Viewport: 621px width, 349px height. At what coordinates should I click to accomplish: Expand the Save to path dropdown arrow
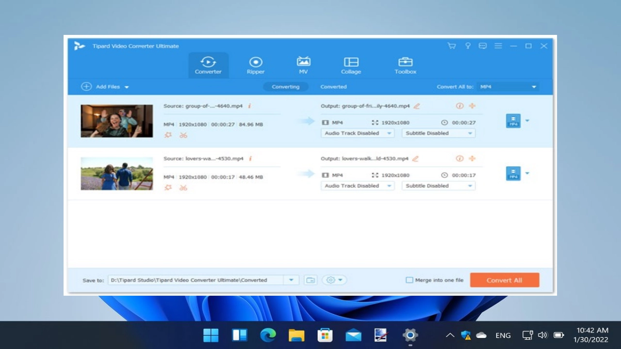(291, 280)
